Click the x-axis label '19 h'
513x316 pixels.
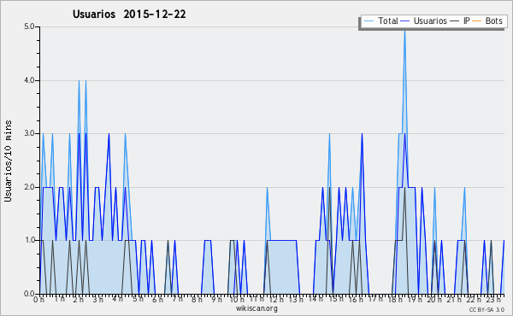click(416, 300)
